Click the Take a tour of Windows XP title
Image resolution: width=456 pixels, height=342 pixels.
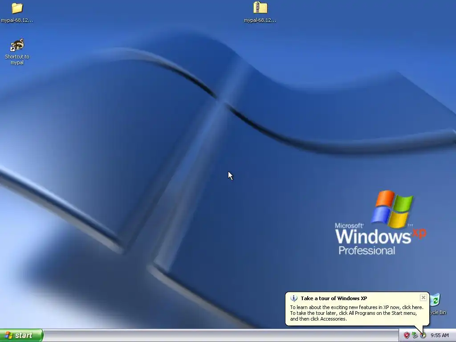coord(334,298)
